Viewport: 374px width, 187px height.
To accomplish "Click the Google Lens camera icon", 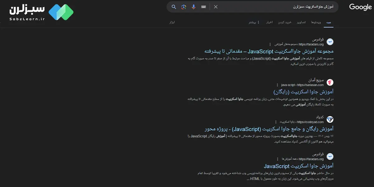I will pyautogui.click(x=184, y=6).
